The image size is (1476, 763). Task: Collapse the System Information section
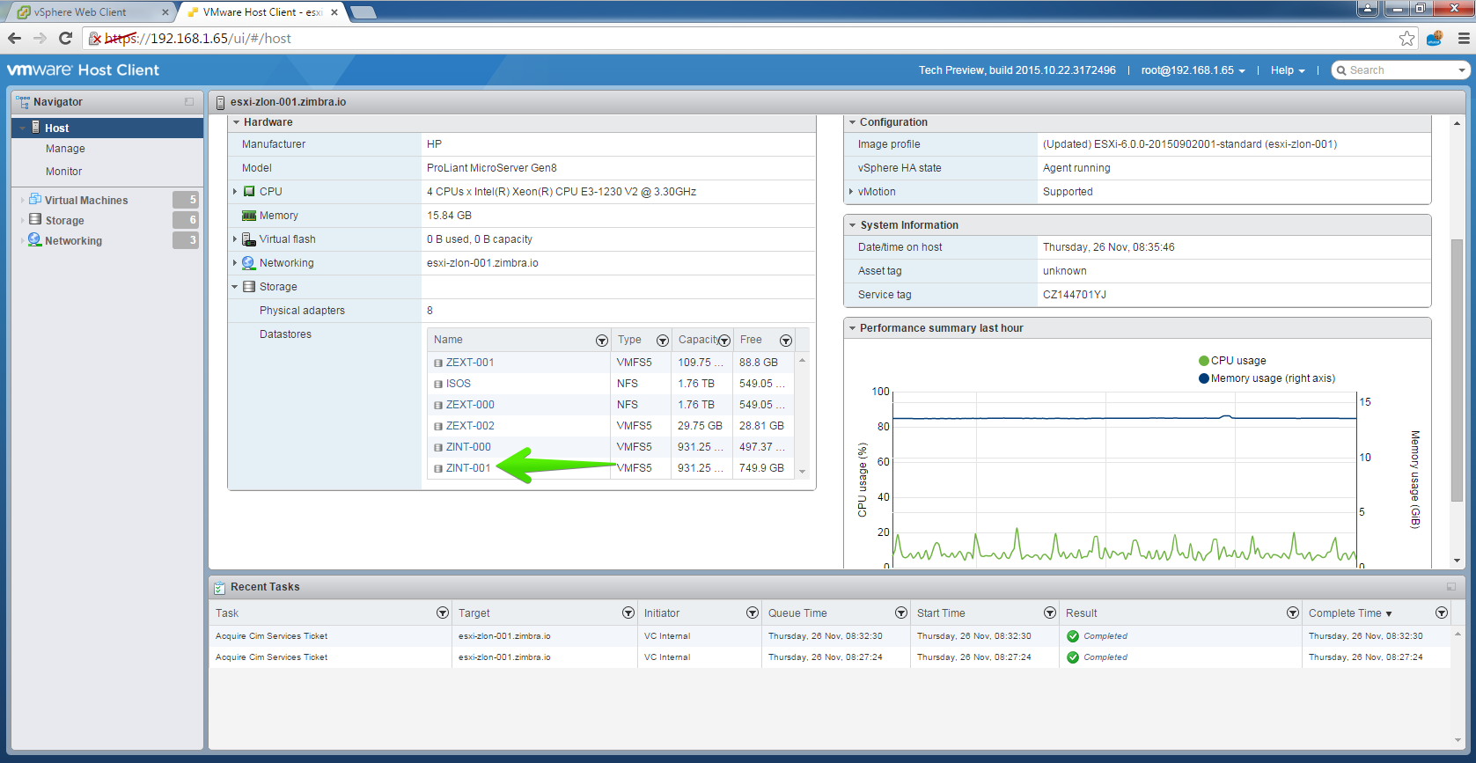852,225
